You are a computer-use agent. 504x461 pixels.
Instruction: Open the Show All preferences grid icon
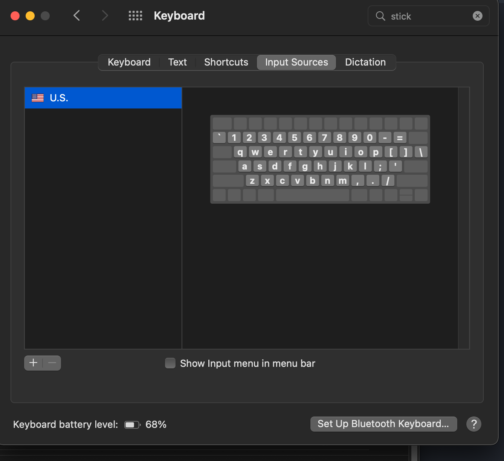(x=135, y=15)
